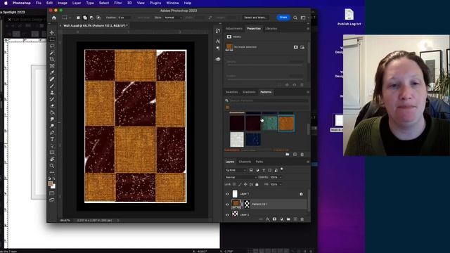The width and height of the screenshot is (450, 253).
Task: Open the layer Opacity dropdown arrow
Action: 281,177
